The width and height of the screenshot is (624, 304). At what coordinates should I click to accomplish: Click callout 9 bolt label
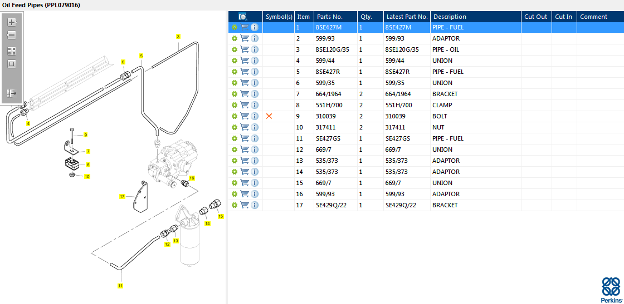(85, 135)
